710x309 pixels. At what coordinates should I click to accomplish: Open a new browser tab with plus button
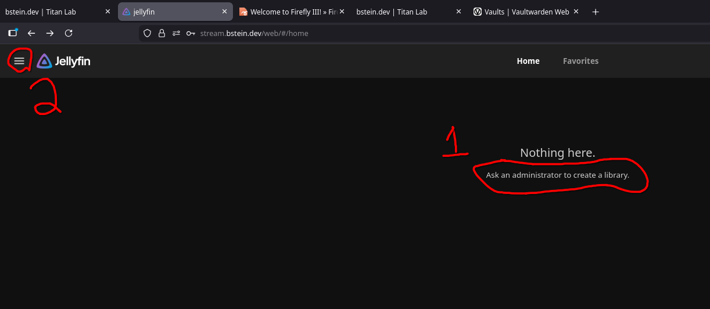pos(596,12)
